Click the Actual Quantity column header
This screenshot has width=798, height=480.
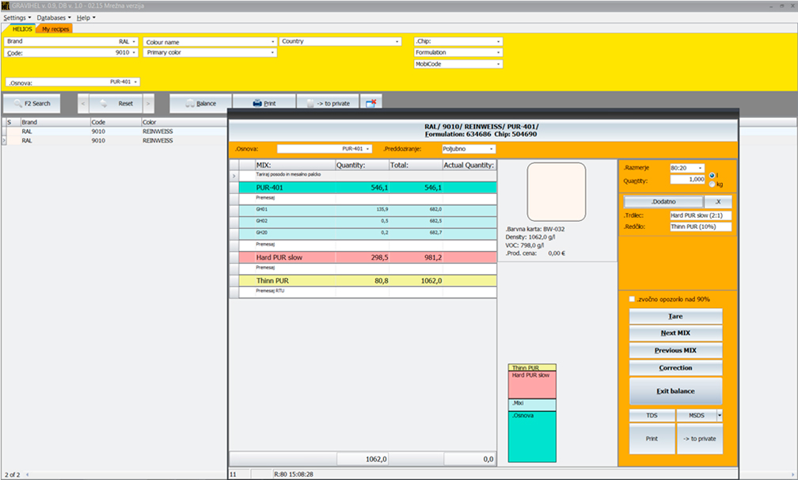click(x=469, y=166)
